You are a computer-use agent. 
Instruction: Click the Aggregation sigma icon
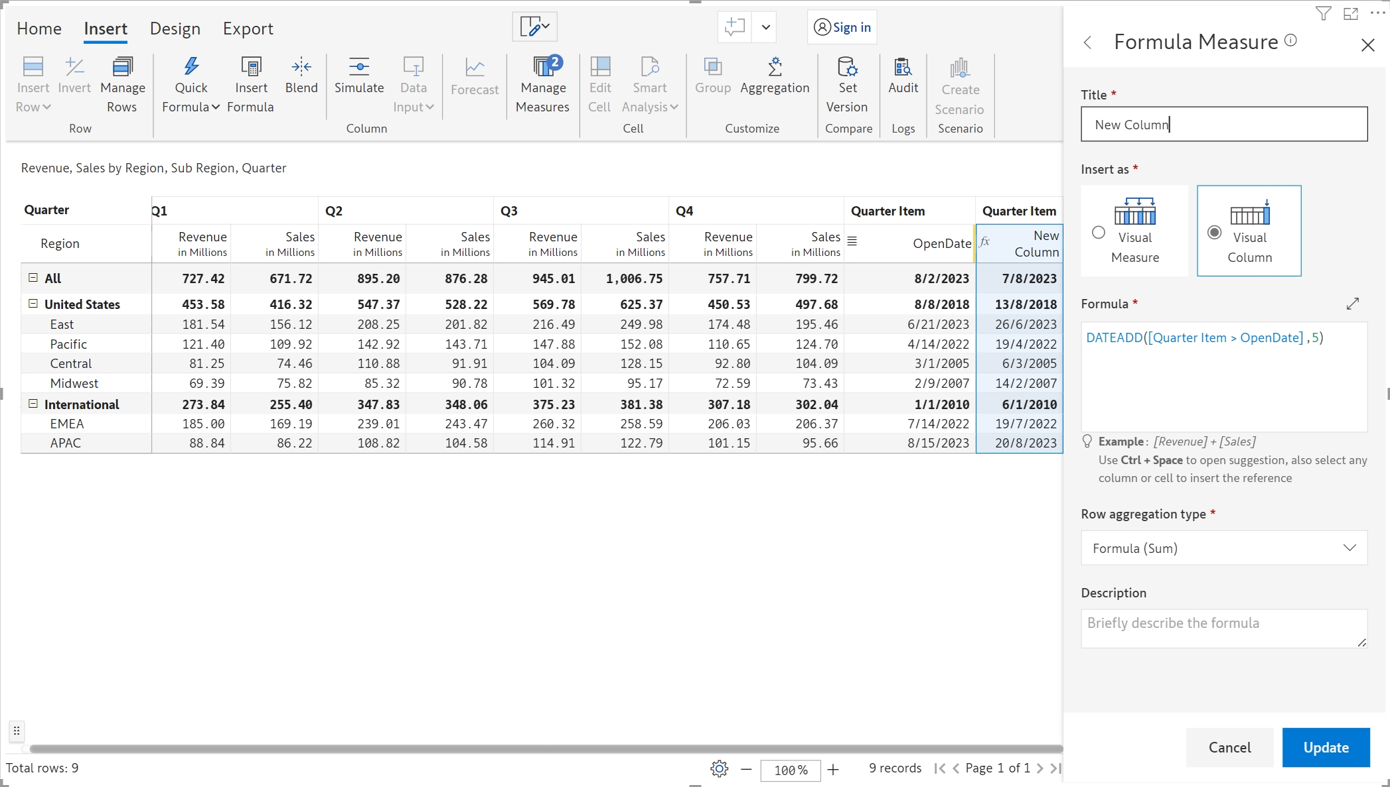(774, 68)
